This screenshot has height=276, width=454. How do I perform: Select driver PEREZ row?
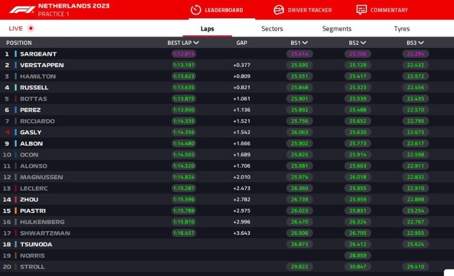click(x=227, y=110)
